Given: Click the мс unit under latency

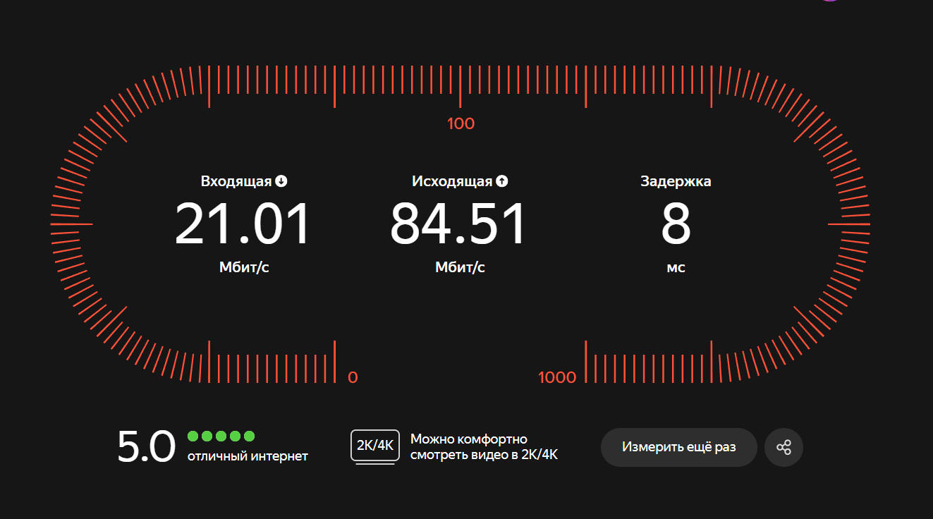Looking at the screenshot, I should [x=676, y=268].
